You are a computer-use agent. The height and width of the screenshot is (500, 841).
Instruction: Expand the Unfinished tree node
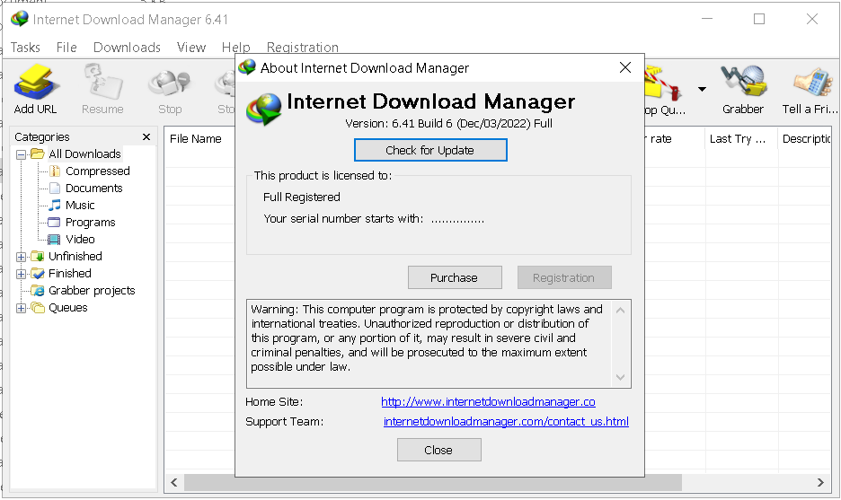tap(21, 257)
